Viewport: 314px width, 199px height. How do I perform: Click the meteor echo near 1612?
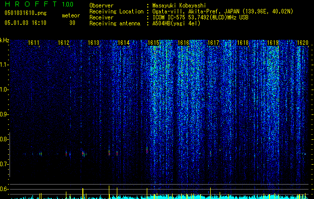(x=66, y=154)
